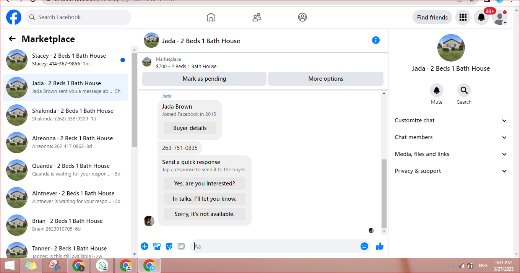
Task: Open Buyer details for Jada Brown
Action: pos(190,128)
